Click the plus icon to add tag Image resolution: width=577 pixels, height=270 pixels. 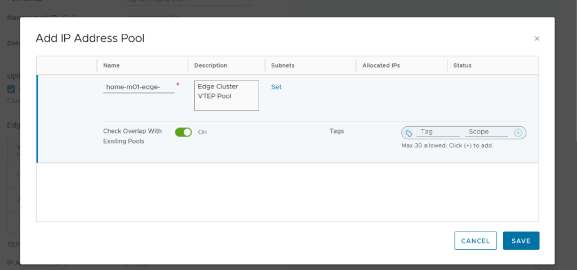518,133
